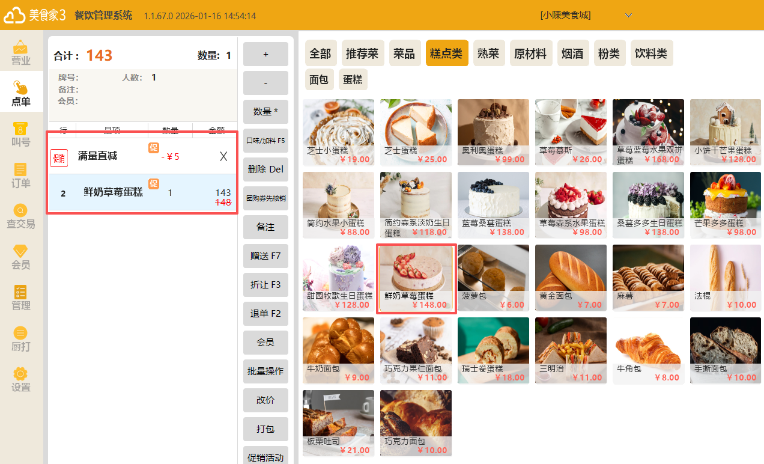764x464 pixels.
Task: Select the 鲜奶草莓蛋糕 order row
Action: click(143, 192)
